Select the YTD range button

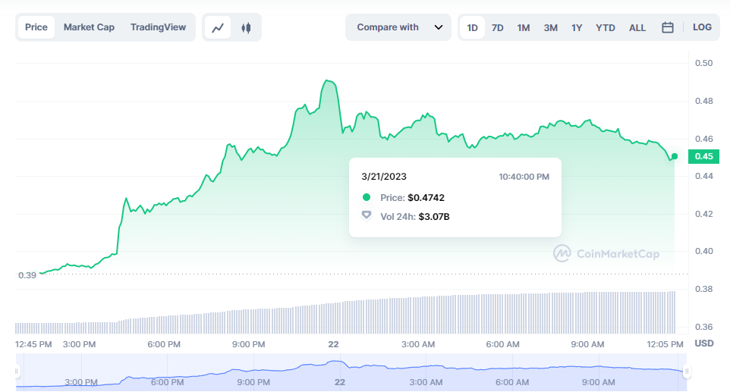tap(606, 27)
